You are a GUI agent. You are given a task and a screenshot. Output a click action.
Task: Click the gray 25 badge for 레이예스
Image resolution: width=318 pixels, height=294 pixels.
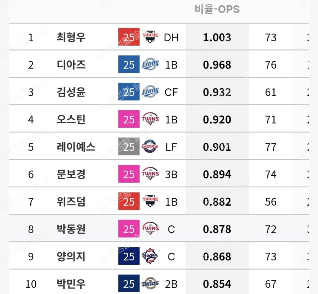[x=129, y=146]
